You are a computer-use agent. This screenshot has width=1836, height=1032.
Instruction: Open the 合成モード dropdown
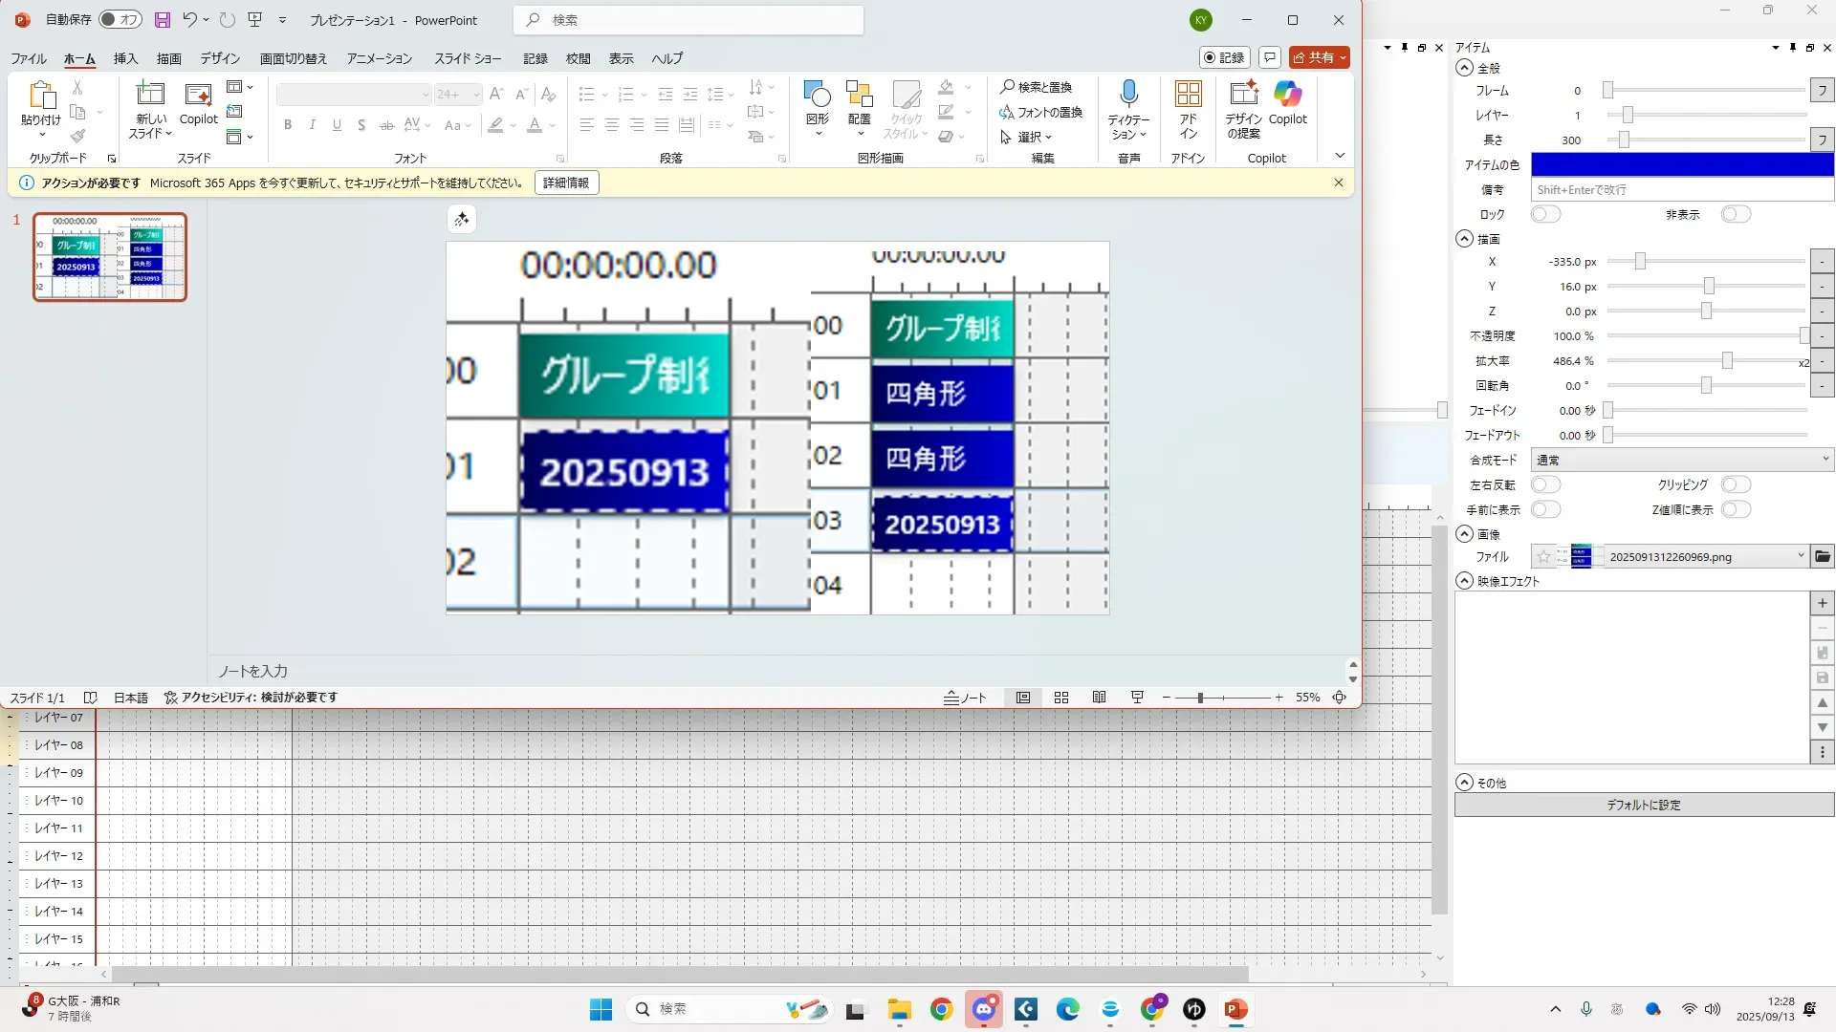1681,460
